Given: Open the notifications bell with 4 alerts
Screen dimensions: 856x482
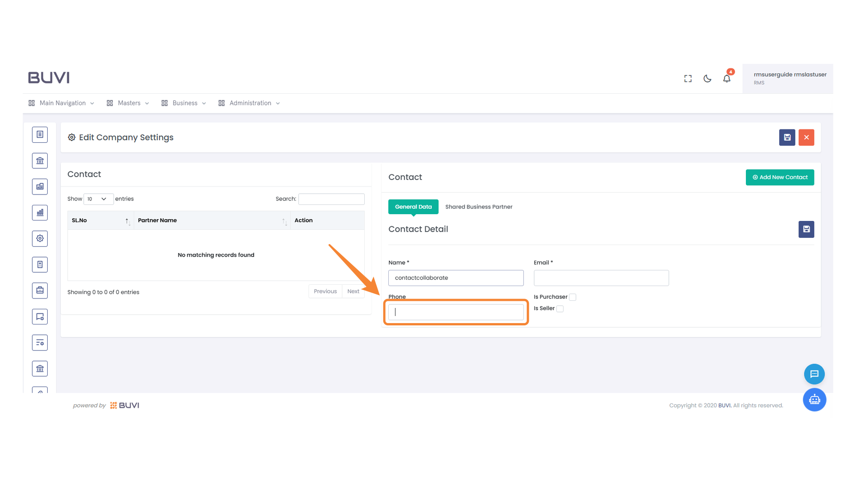Looking at the screenshot, I should 727,78.
